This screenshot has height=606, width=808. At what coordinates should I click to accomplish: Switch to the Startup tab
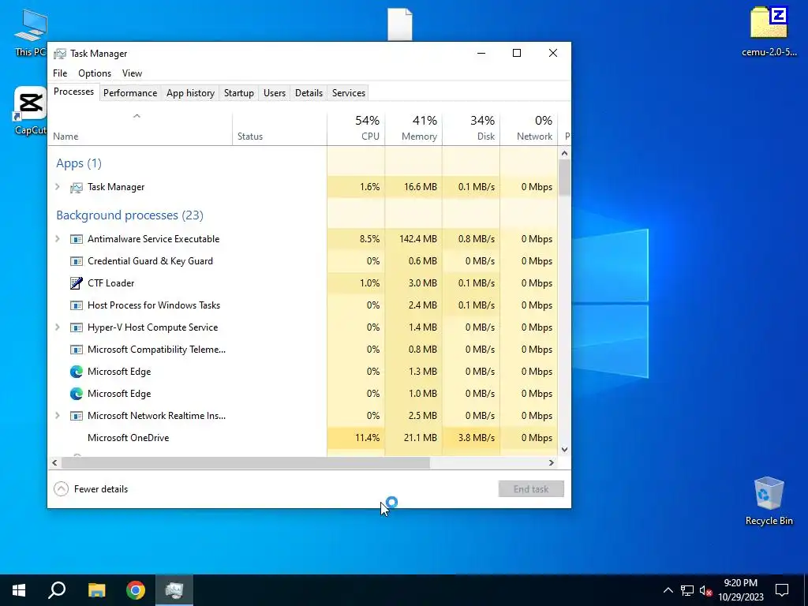click(238, 93)
